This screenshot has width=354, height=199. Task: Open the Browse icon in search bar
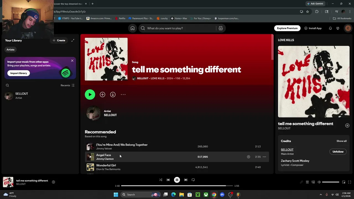pyautogui.click(x=221, y=28)
